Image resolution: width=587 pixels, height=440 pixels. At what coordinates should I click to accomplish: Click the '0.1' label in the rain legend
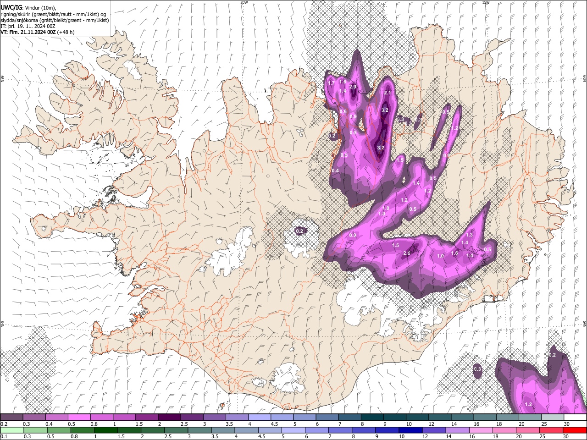3,437
